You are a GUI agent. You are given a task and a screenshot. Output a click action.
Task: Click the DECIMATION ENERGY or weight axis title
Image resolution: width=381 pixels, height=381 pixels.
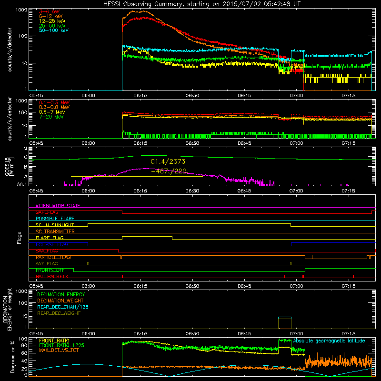(7, 309)
